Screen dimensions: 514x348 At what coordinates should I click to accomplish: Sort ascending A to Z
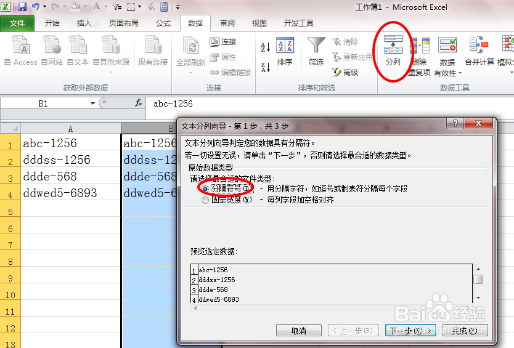click(265, 47)
